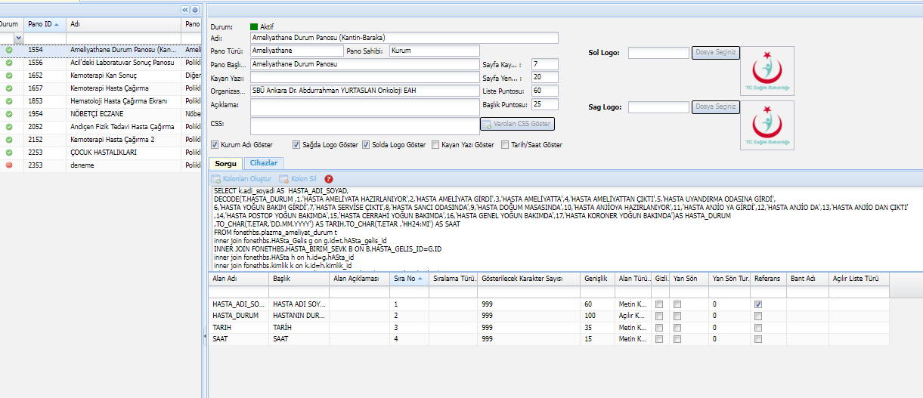
Task: Click the gear settings icon above the list
Action: click(195, 10)
